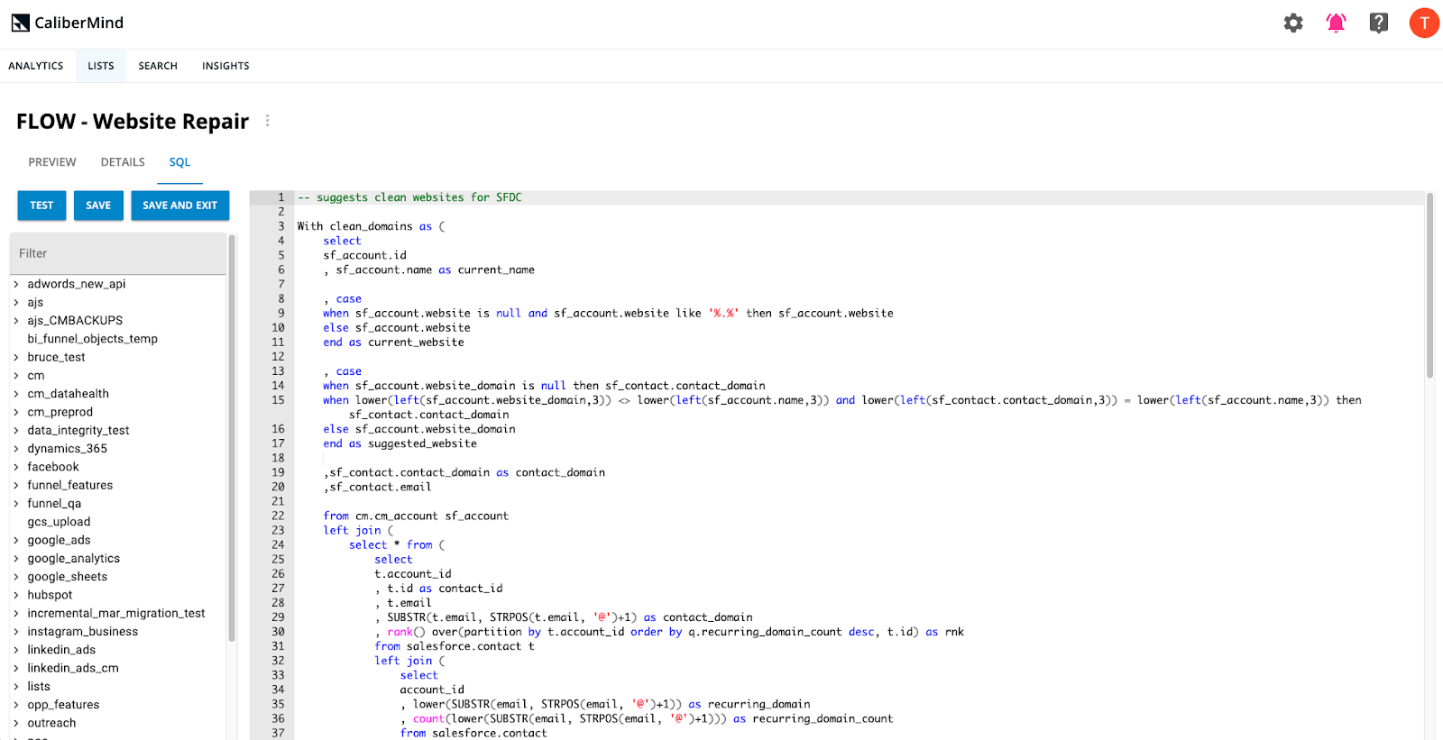Select the google_sheets schema label
This screenshot has width=1443, height=740.
[x=67, y=577]
